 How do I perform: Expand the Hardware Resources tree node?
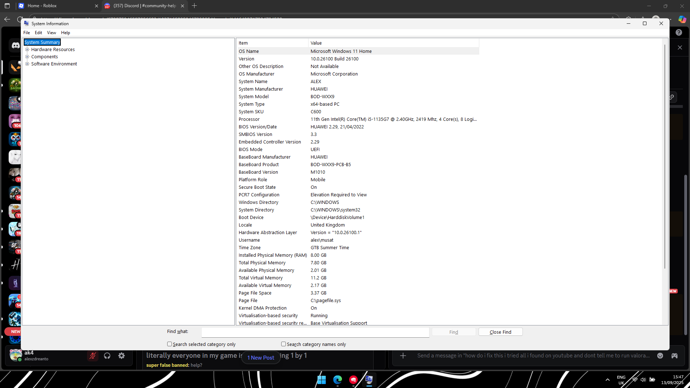point(27,50)
